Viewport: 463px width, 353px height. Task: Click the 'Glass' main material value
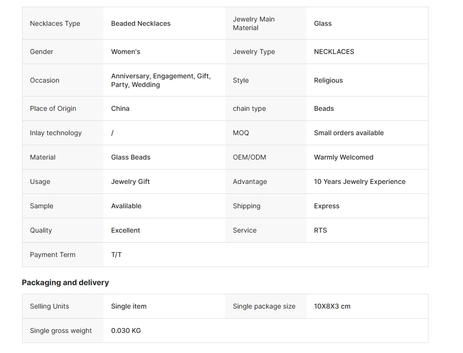[x=323, y=23]
